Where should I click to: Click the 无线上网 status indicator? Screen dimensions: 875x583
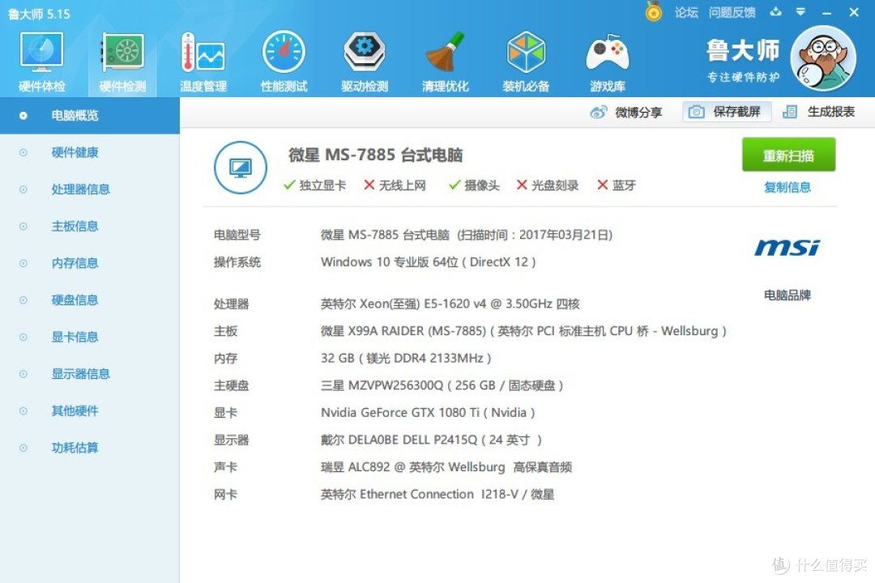[x=395, y=185]
